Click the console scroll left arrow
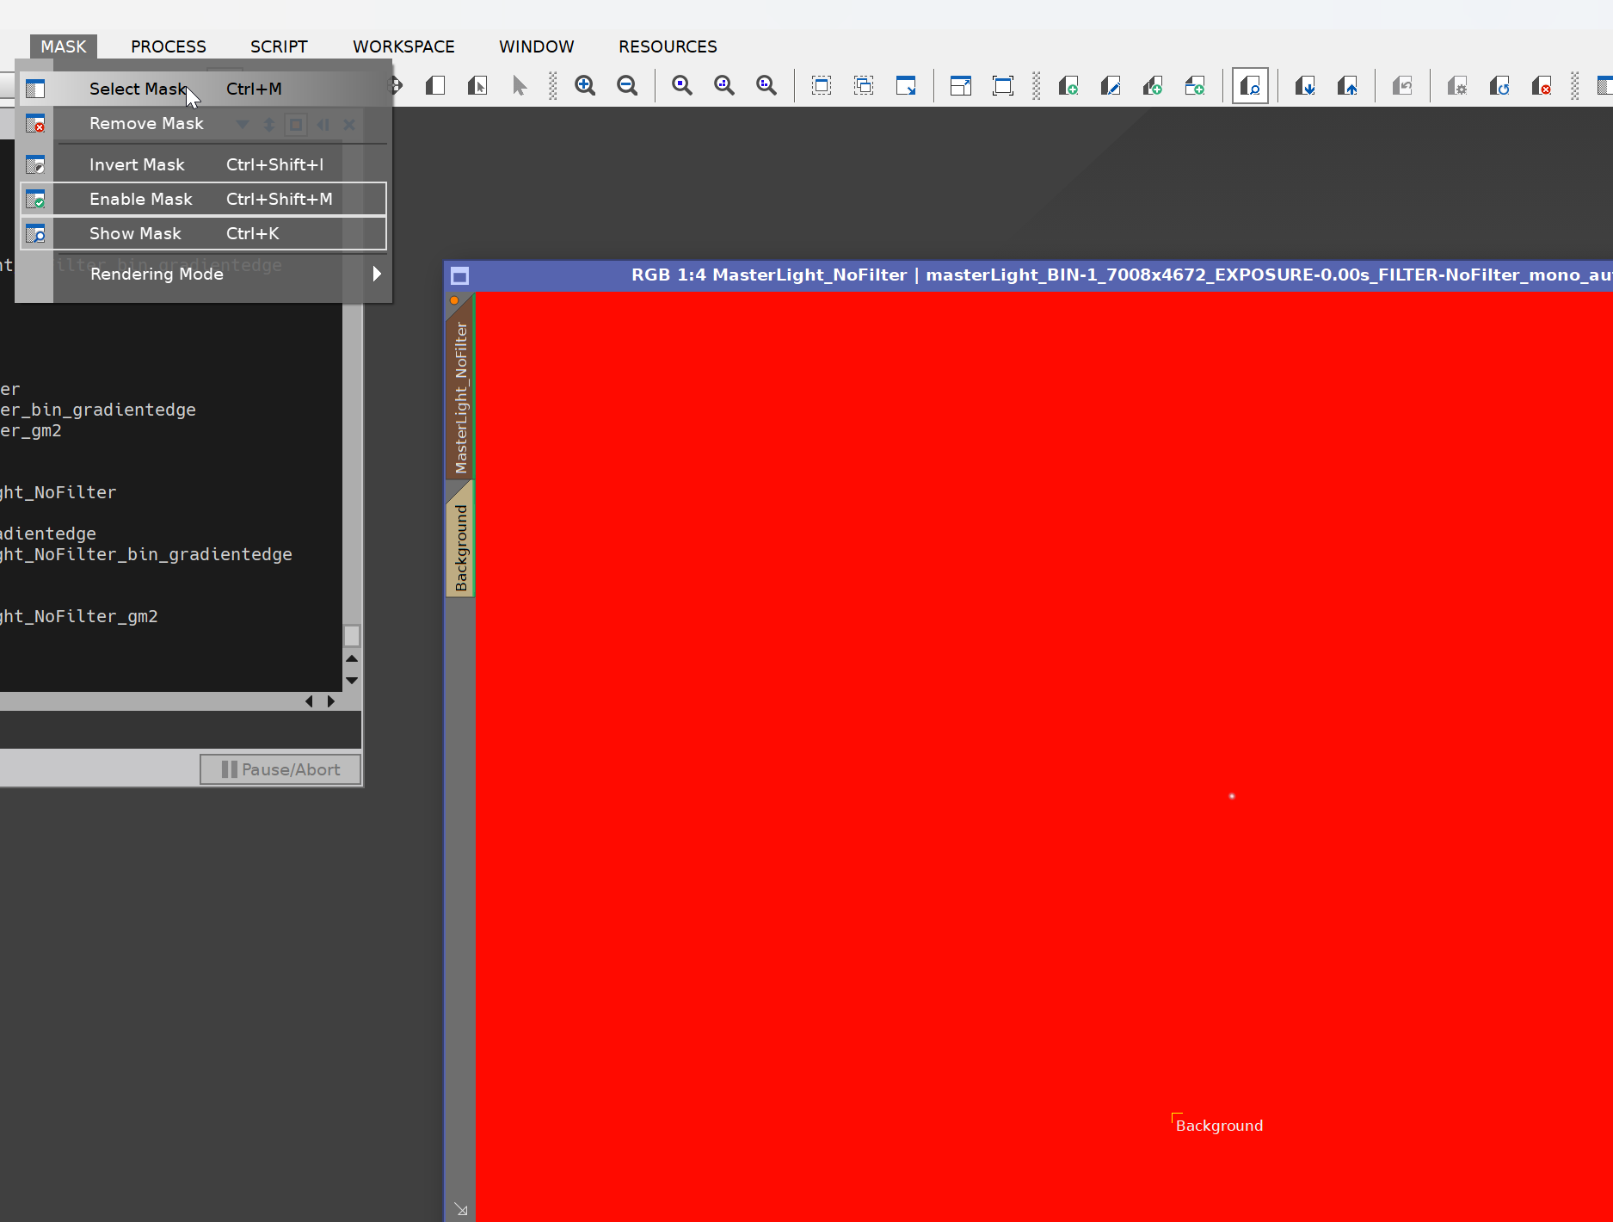The height and width of the screenshot is (1222, 1613). click(x=310, y=701)
